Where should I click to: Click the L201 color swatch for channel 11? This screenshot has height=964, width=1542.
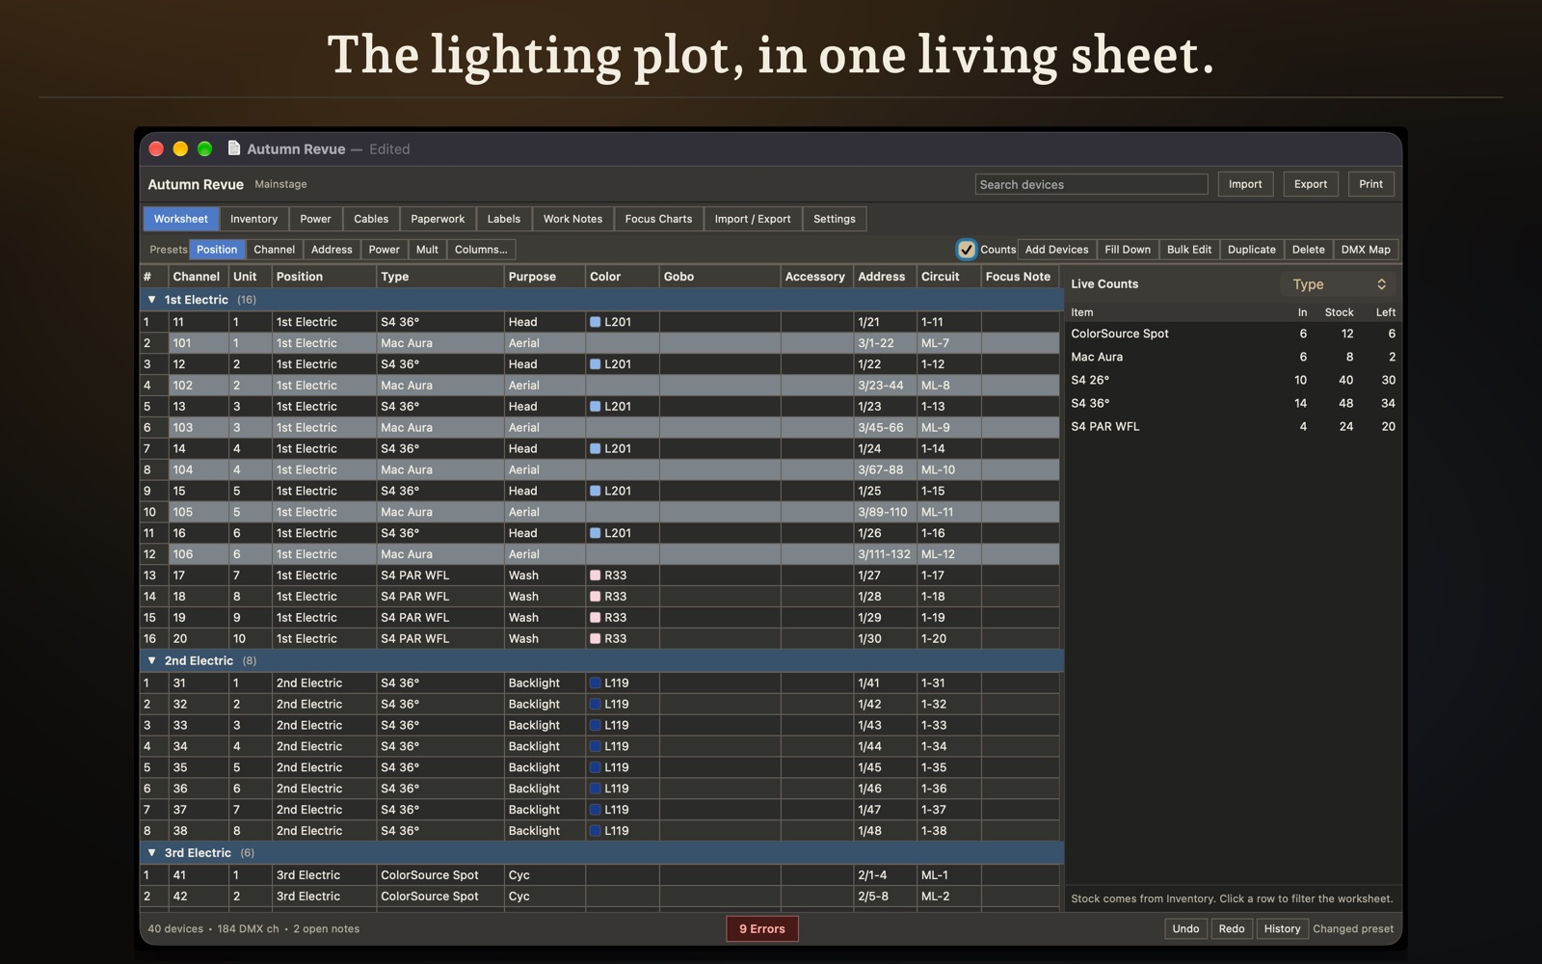click(x=596, y=322)
